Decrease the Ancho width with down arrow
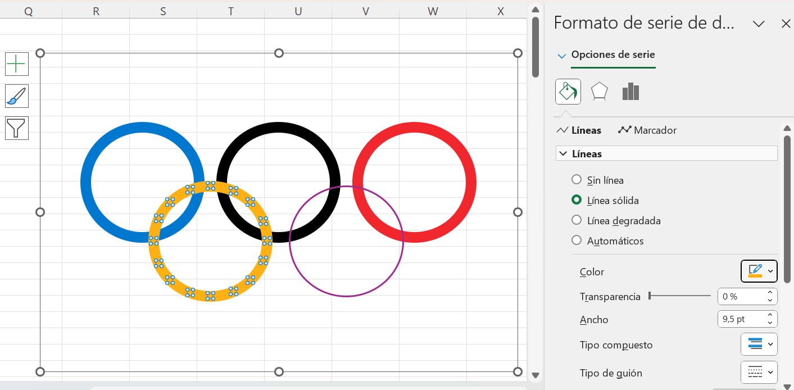Viewport: 794px width, 390px height. point(770,323)
